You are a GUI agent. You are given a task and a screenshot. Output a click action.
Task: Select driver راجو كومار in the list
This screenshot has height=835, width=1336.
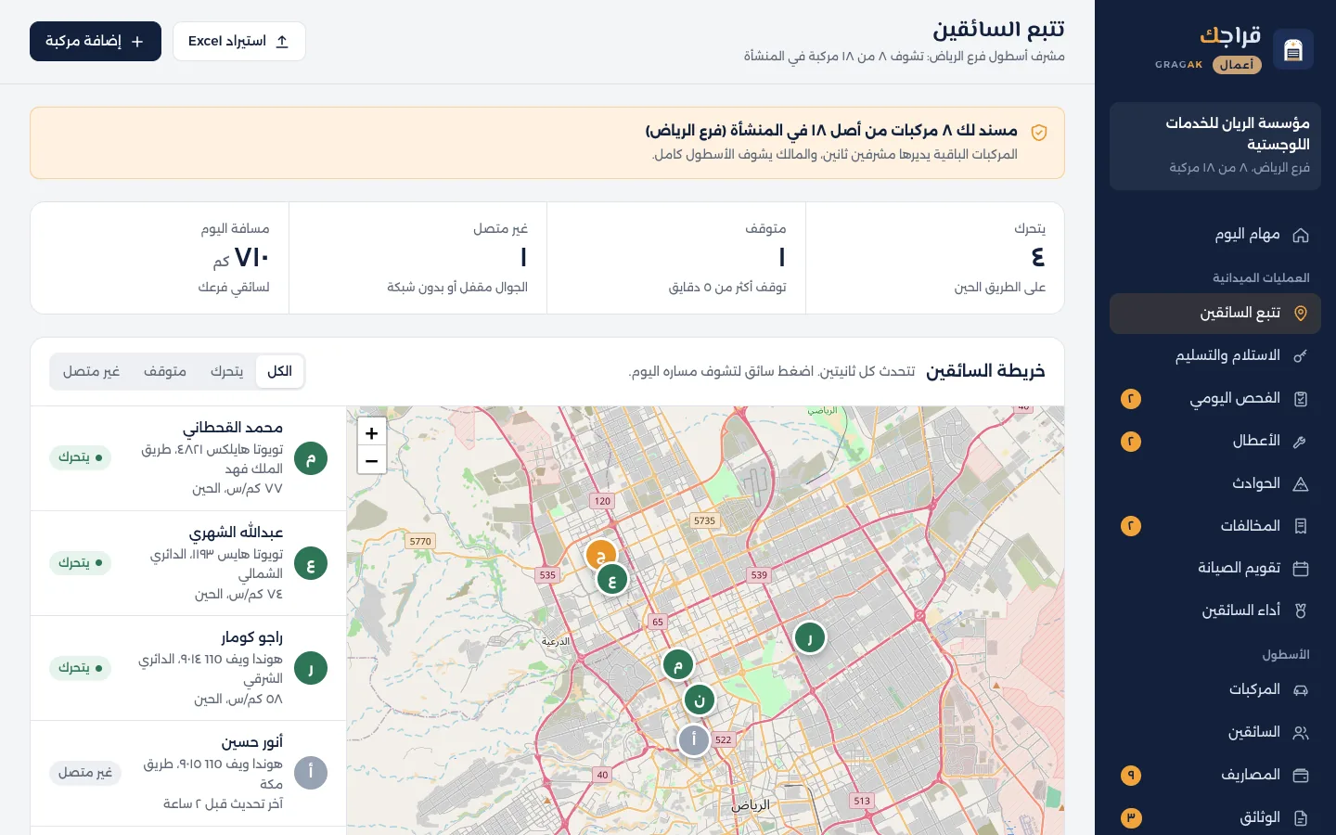point(188,668)
